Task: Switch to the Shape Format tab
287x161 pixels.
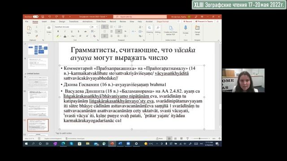Action: coord(162,21)
